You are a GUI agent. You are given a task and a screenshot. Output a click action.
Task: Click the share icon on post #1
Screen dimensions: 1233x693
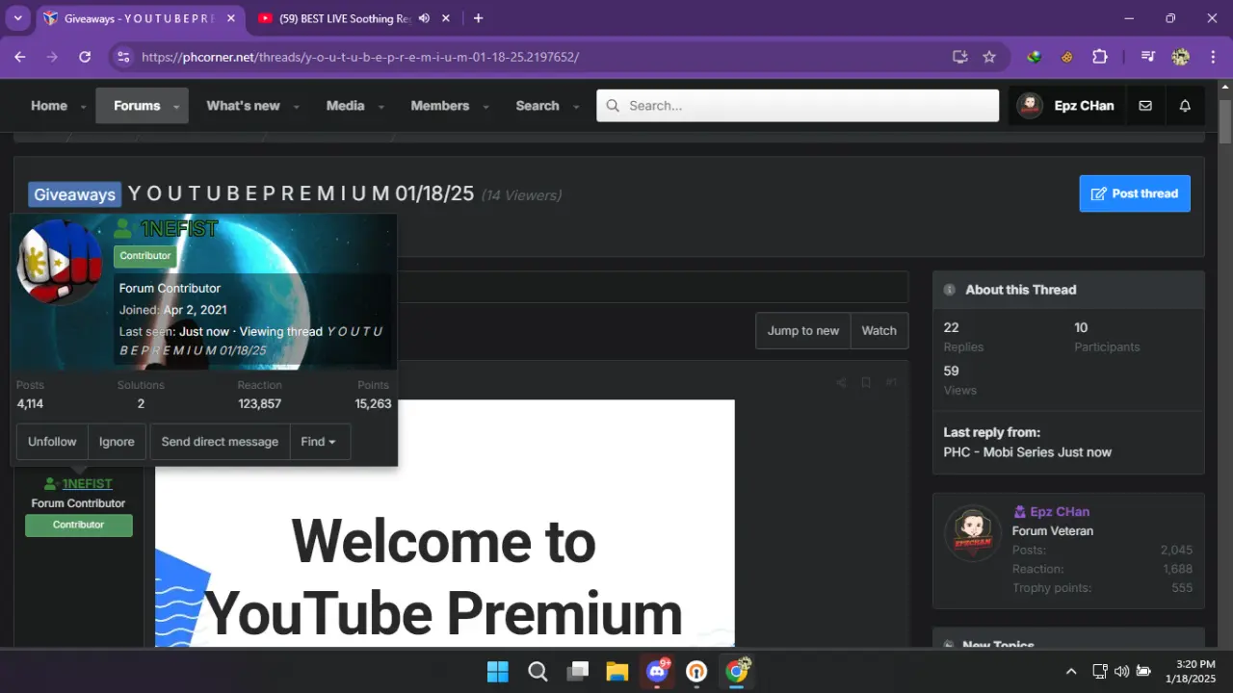(841, 382)
